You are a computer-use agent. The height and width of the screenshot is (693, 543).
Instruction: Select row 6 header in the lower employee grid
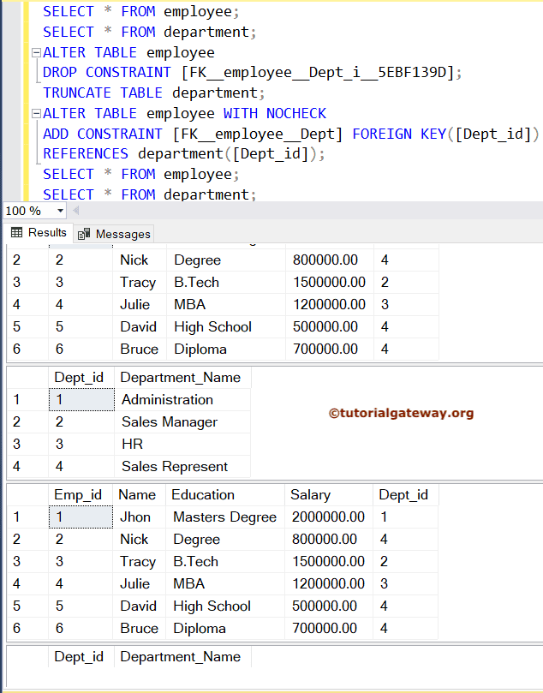tap(27, 629)
